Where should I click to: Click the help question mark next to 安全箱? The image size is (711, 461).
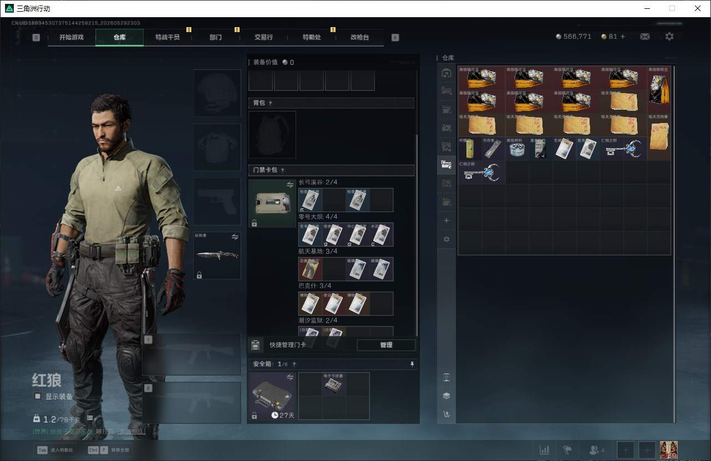click(294, 364)
